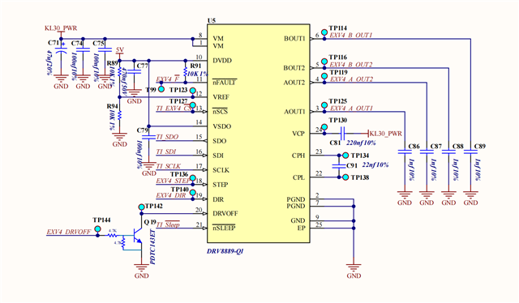519x303 pixels.
Task: Click the 5V power label
Action: [x=120, y=50]
